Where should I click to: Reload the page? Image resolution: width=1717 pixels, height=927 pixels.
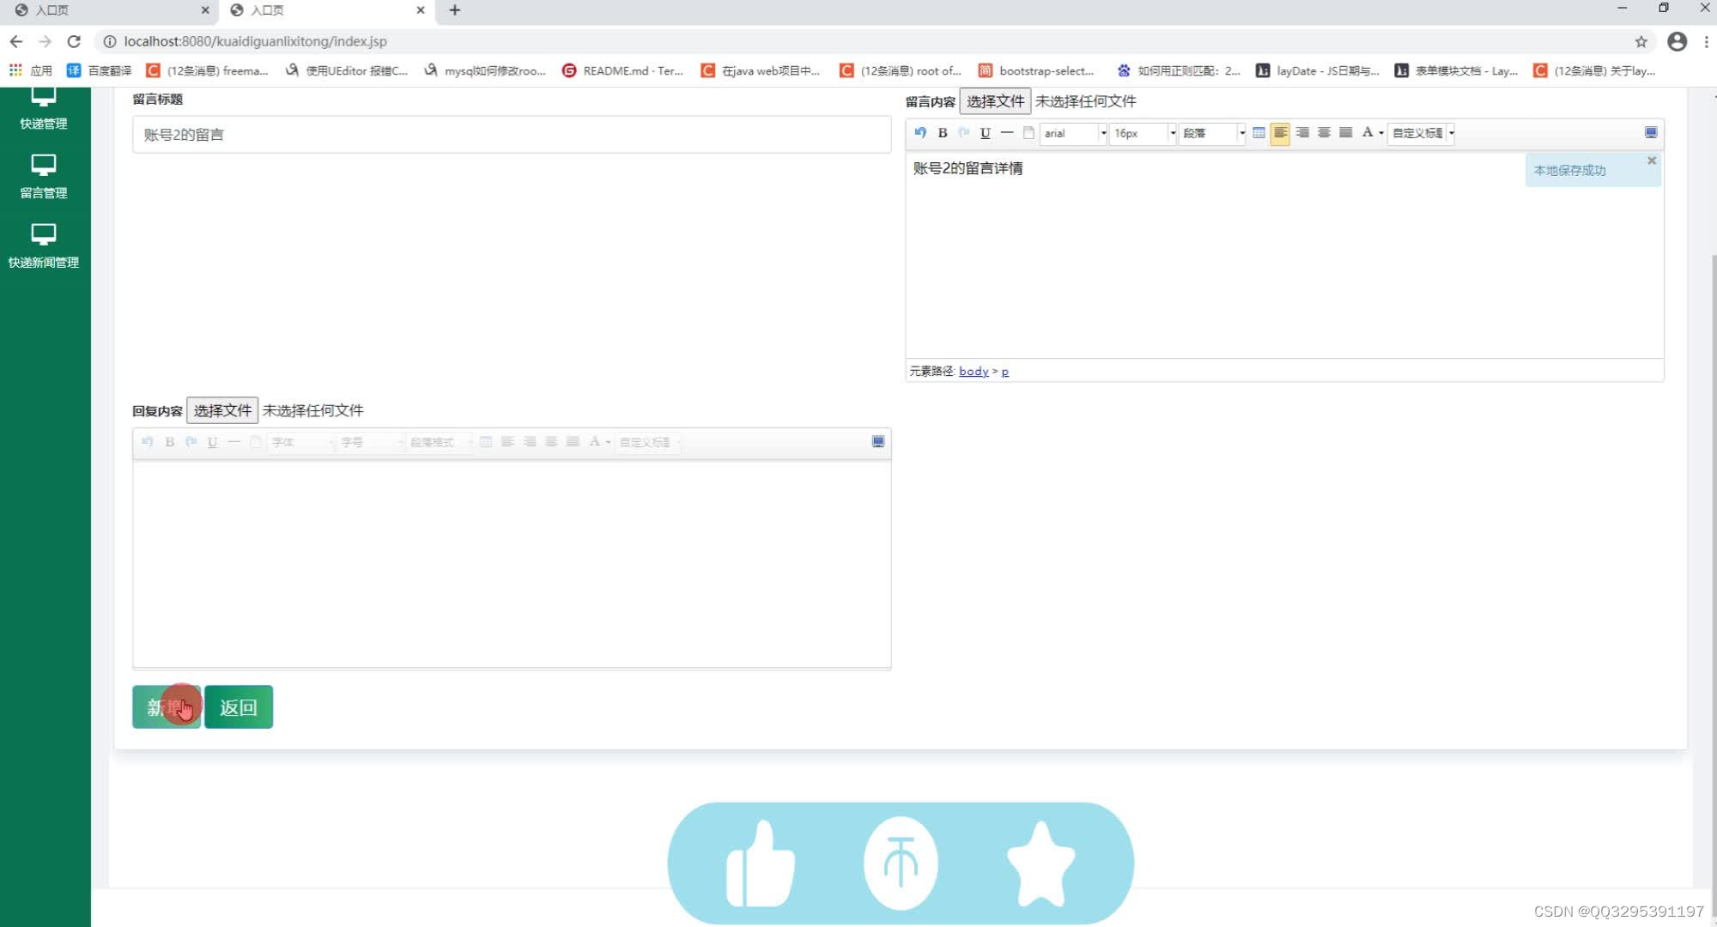click(x=74, y=41)
